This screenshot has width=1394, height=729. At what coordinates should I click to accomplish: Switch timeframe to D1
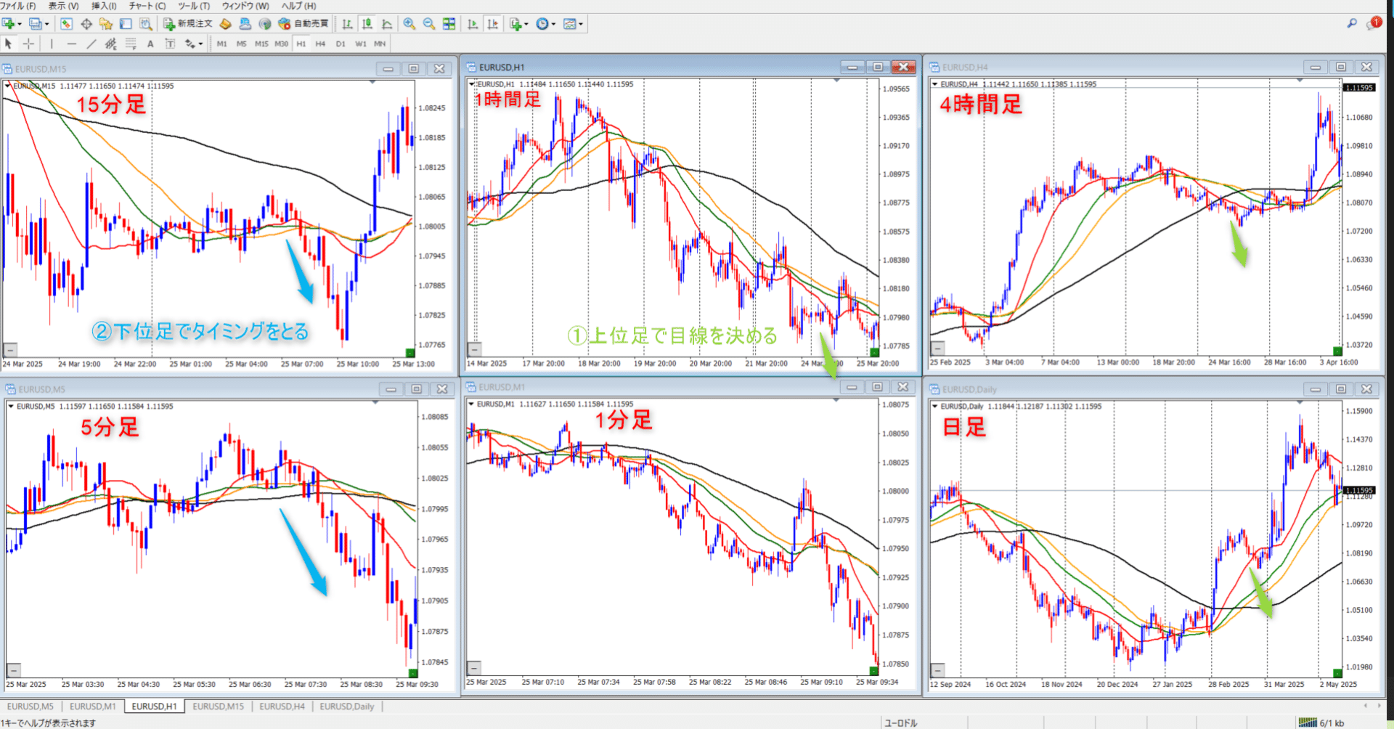tap(341, 44)
